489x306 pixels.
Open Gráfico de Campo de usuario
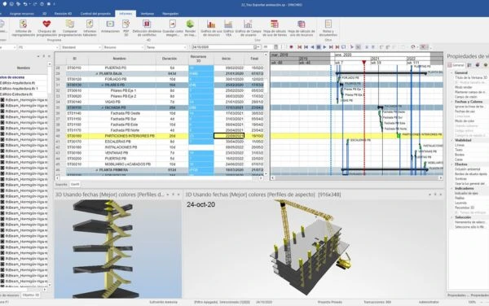(248, 24)
